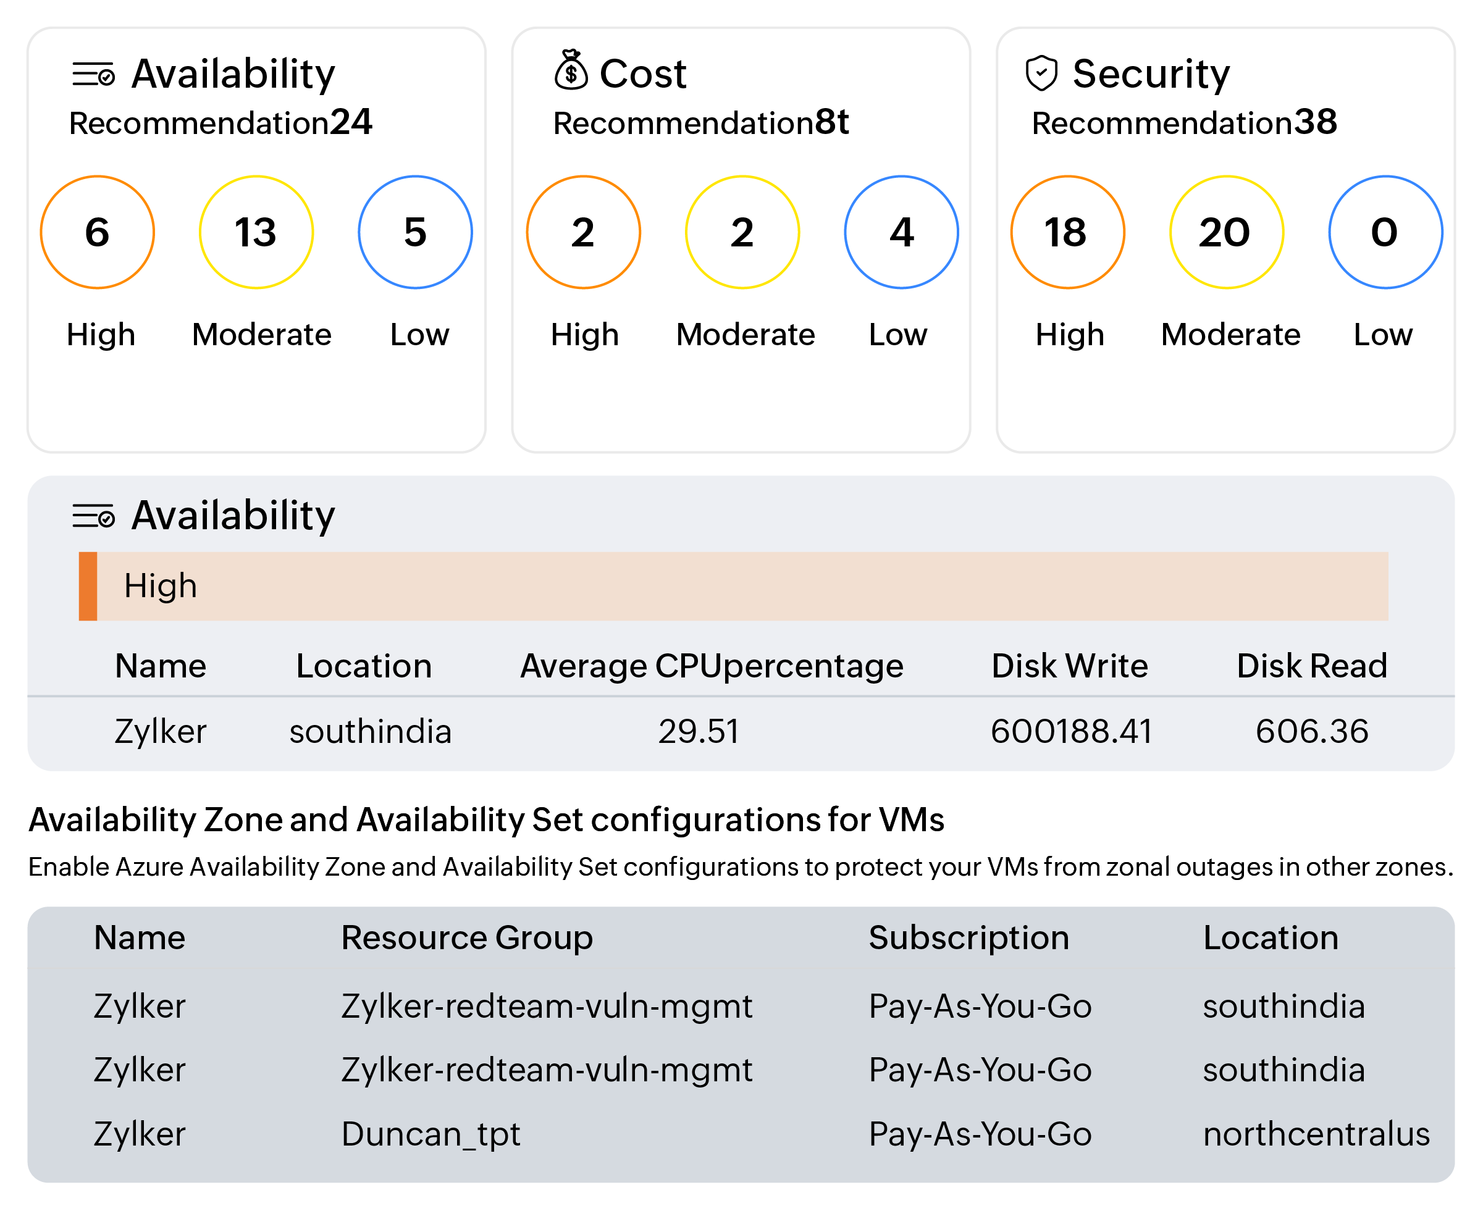Click Location header in Availability table
1483x1211 pixels.
point(364,666)
